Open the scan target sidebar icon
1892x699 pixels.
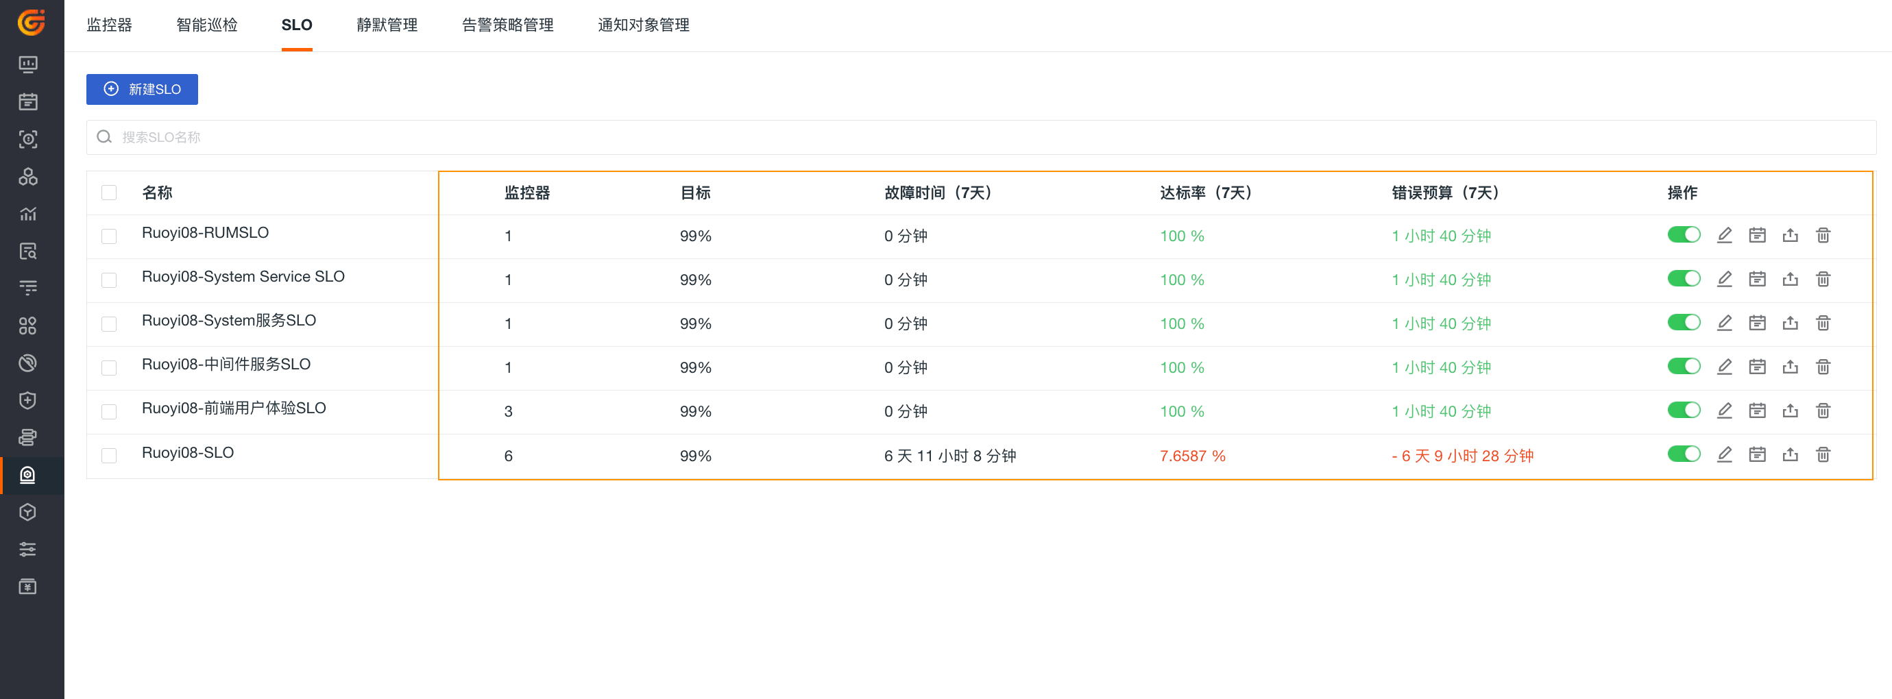coord(28,140)
